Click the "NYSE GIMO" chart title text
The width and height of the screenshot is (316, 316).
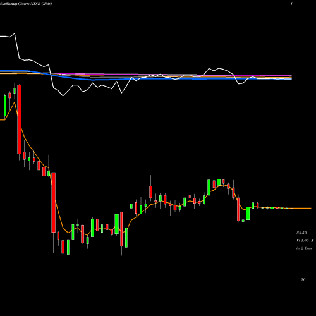tap(42, 4)
